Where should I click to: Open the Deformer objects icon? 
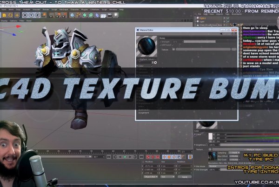97,15
